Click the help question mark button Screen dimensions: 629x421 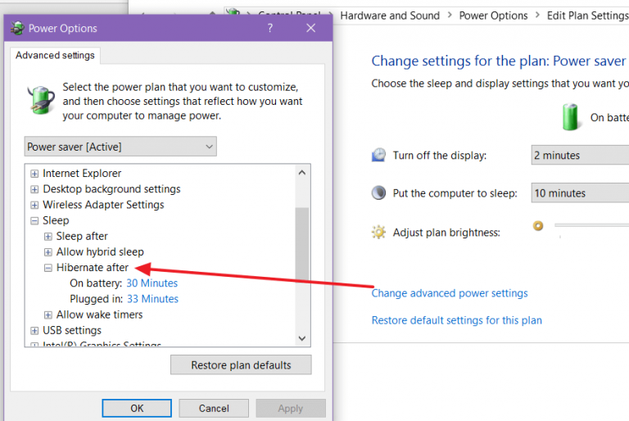point(270,28)
